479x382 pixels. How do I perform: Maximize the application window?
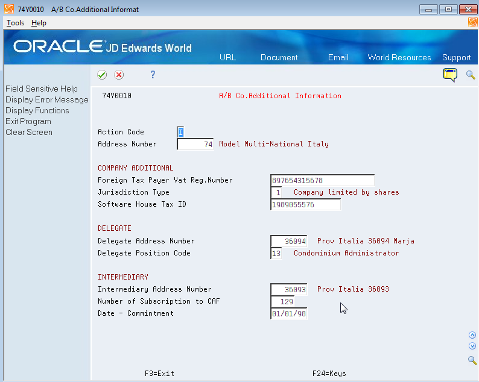448,10
